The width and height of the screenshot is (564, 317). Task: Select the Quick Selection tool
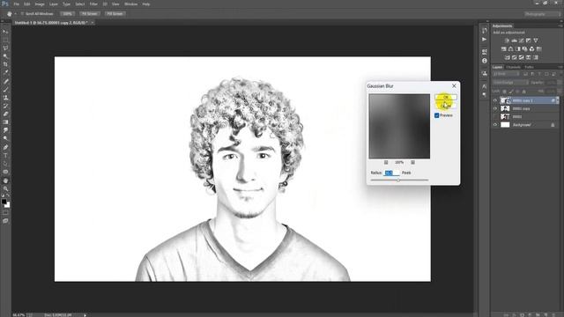pyautogui.click(x=5, y=56)
